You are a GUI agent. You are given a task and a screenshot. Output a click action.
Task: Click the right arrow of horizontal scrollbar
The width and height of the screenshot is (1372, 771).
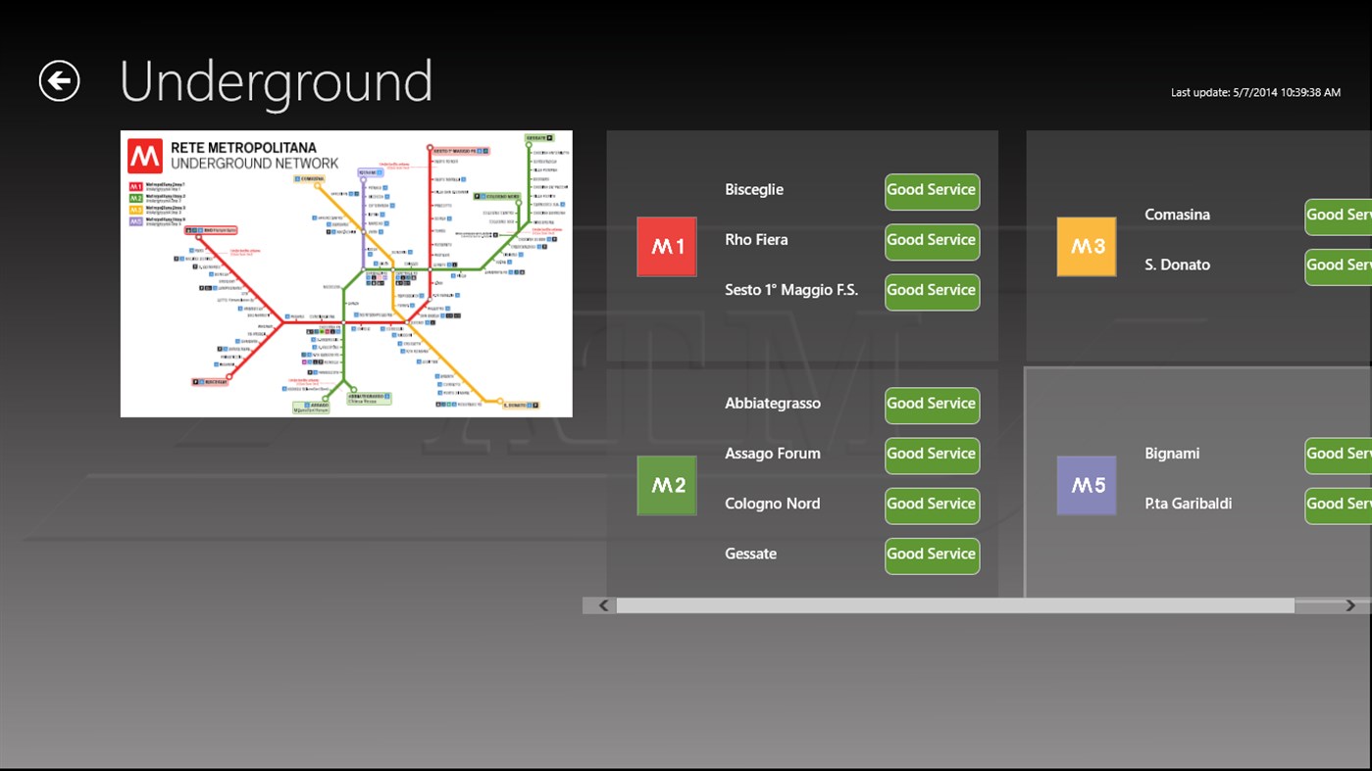1350,605
